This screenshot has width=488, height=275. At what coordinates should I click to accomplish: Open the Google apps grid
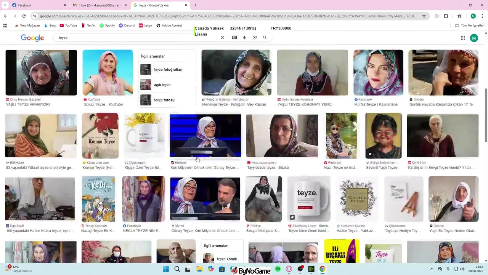[463, 38]
